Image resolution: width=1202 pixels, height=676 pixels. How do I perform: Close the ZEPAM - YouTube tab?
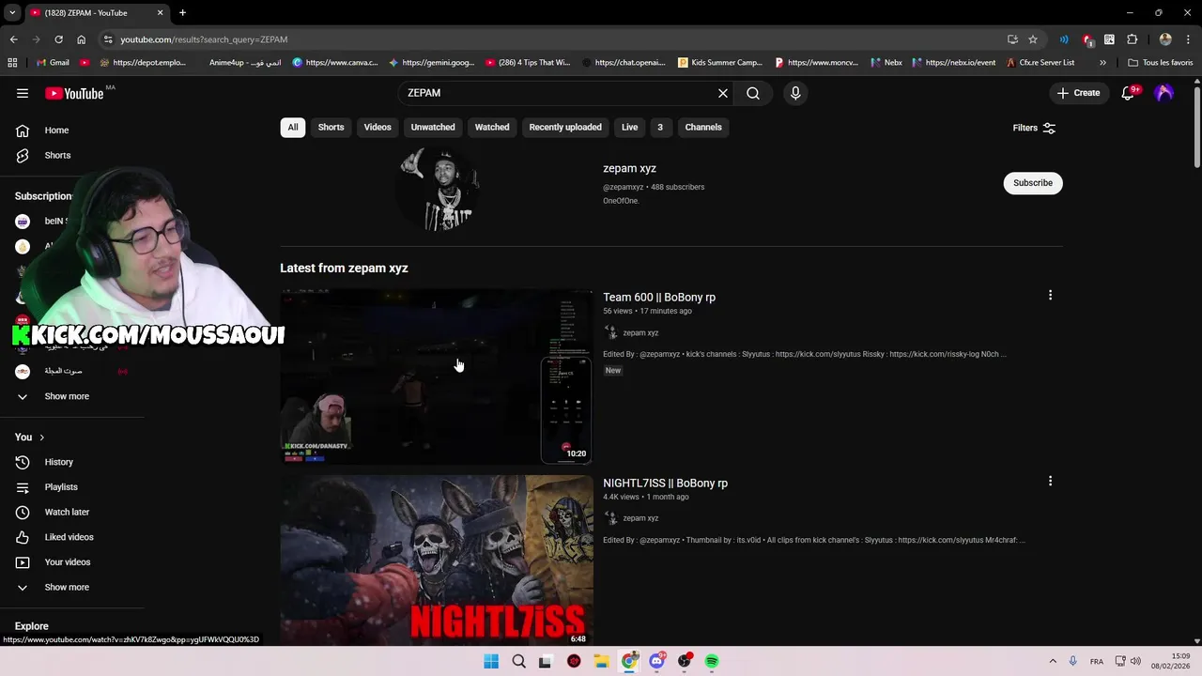(160, 13)
